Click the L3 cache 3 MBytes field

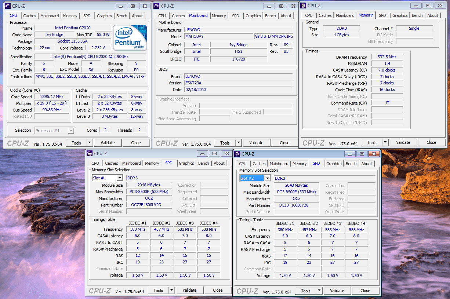110,117
